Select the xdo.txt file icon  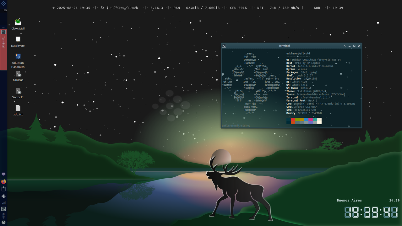click(x=18, y=110)
